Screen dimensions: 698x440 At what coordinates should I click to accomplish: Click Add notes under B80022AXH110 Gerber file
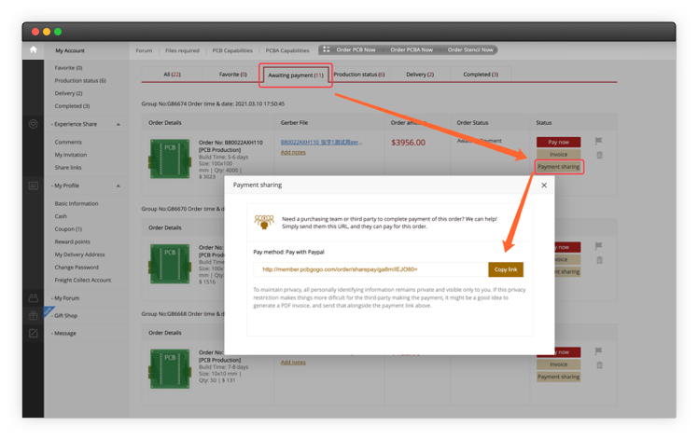pos(293,152)
